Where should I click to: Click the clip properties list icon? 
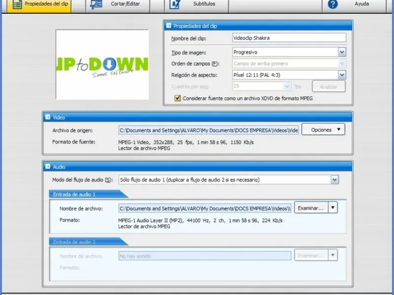pyautogui.click(x=17, y=4)
